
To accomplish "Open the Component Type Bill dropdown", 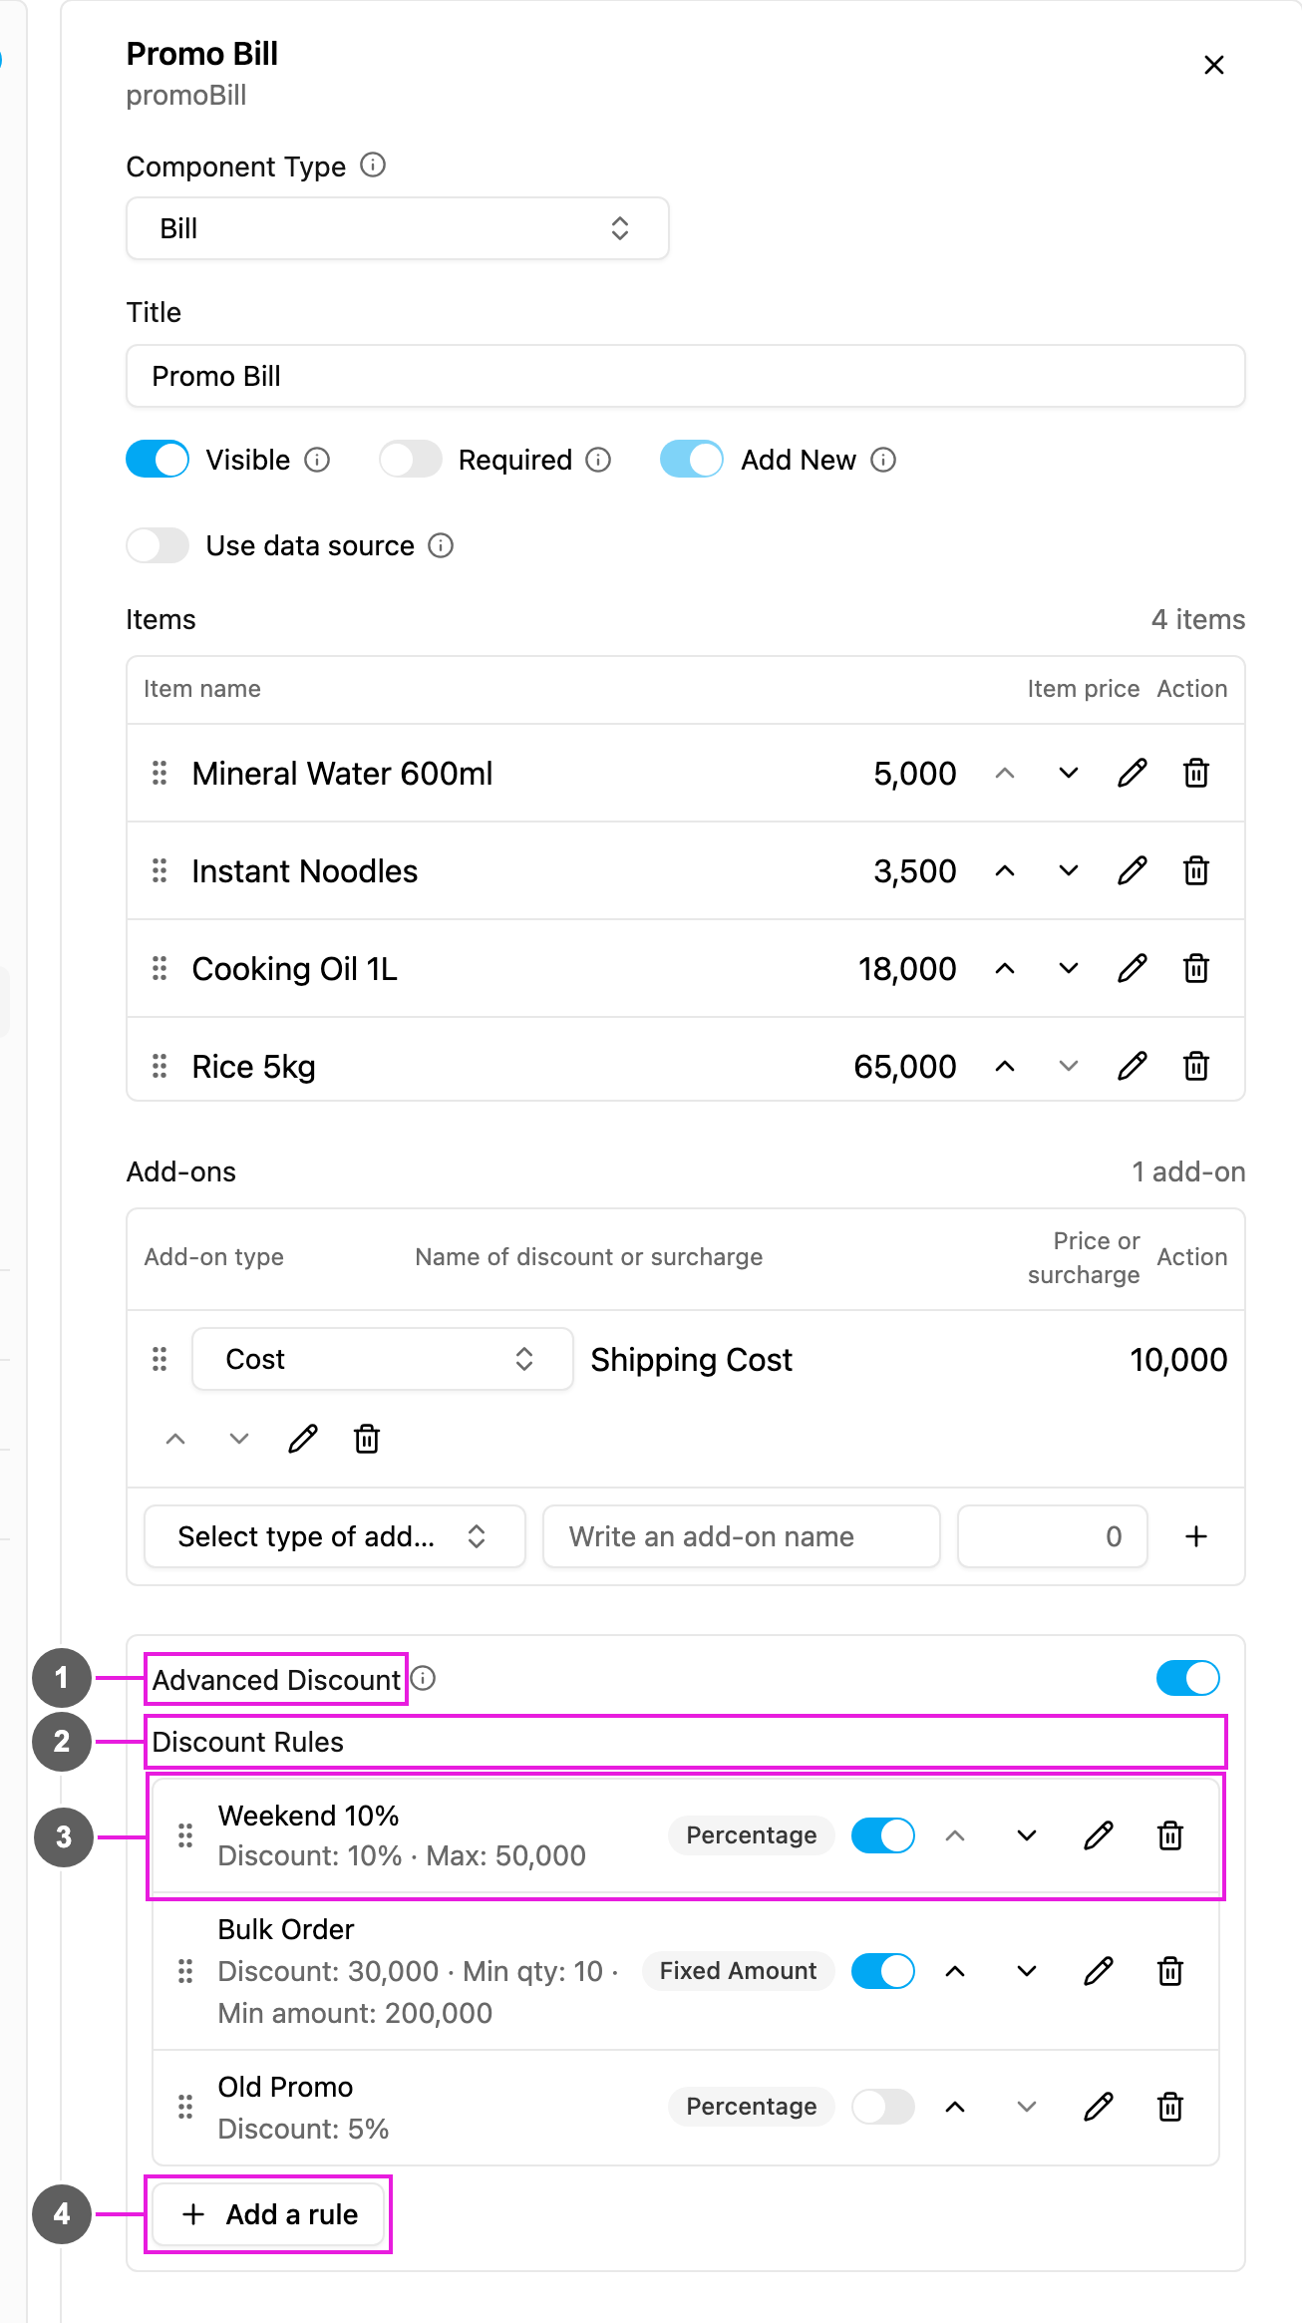I will [x=398, y=228].
